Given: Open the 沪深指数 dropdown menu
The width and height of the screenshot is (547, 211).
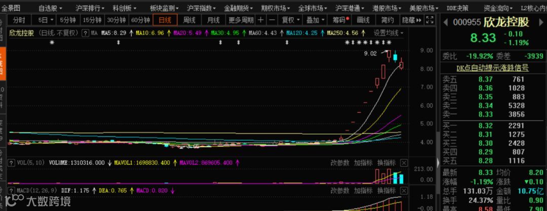Looking at the screenshot, I should 201,8.
